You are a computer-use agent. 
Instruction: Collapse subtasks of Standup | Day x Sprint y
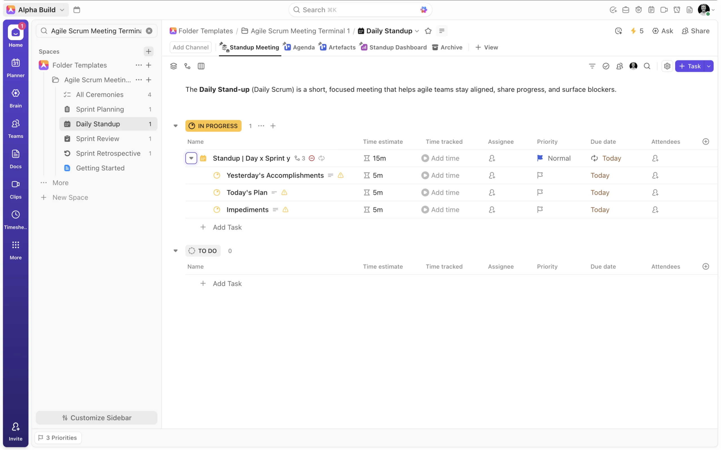point(191,158)
